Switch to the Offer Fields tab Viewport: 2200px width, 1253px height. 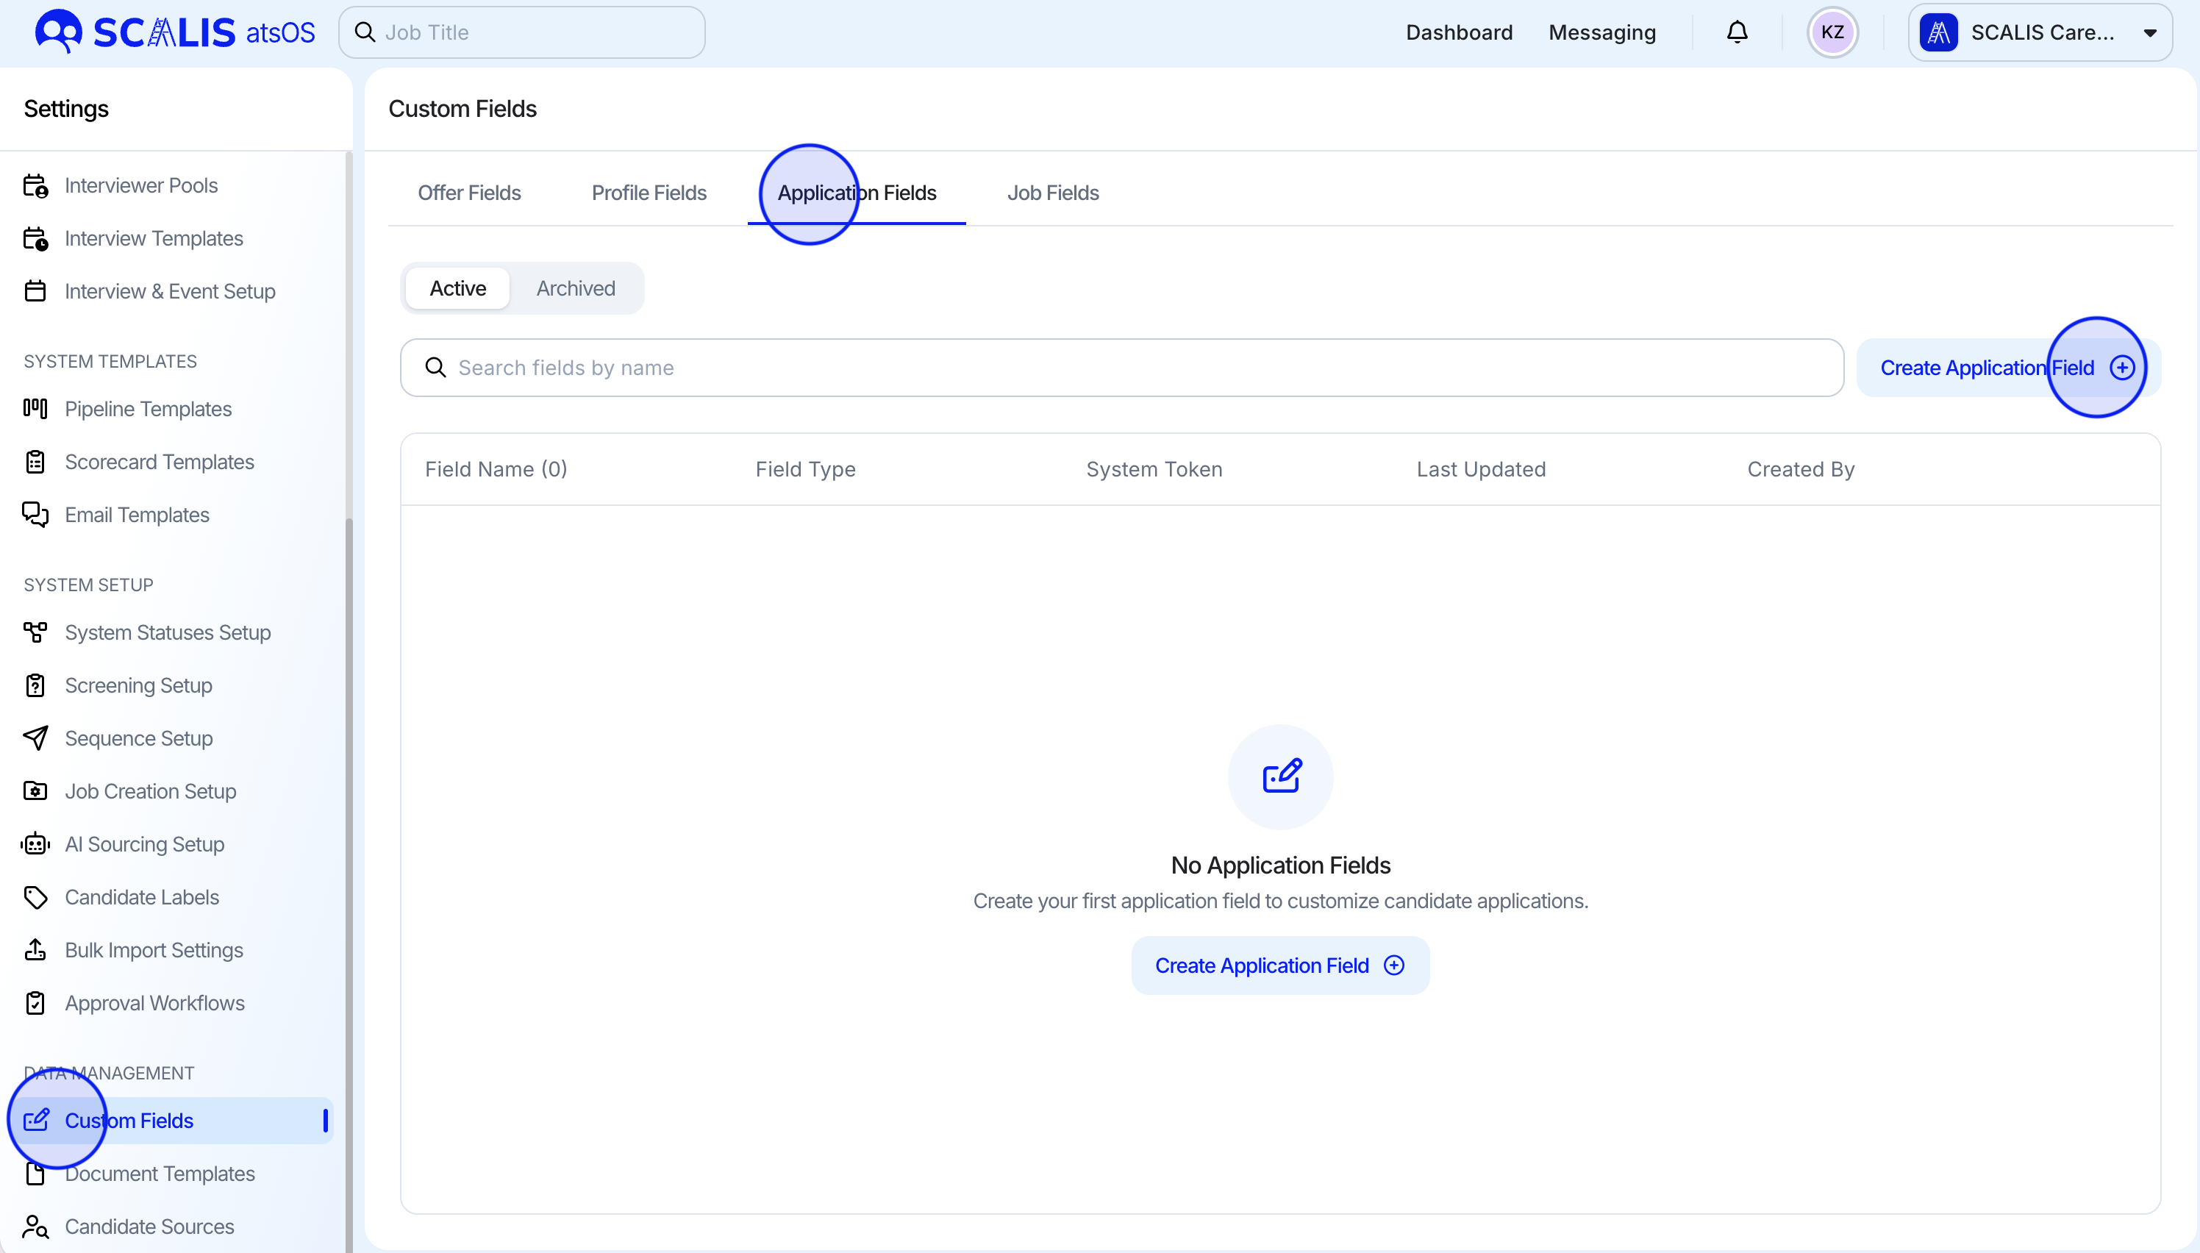[x=469, y=193]
